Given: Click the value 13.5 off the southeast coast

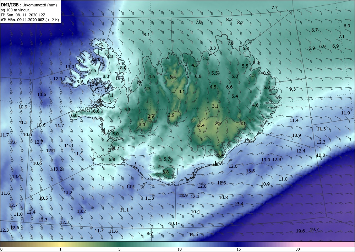Looking at the screenshot, I should [x=250, y=171].
